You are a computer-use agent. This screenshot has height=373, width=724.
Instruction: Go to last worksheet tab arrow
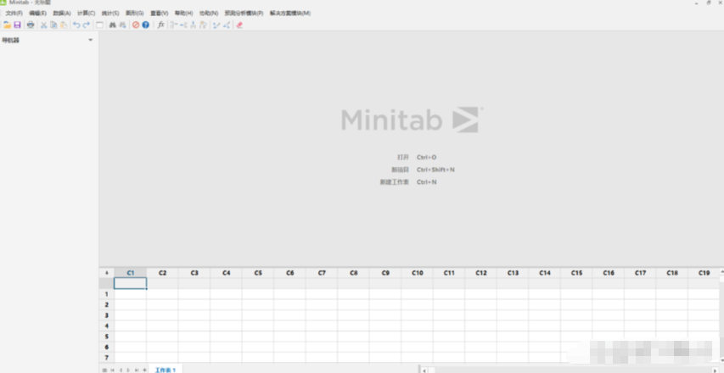pos(136,370)
